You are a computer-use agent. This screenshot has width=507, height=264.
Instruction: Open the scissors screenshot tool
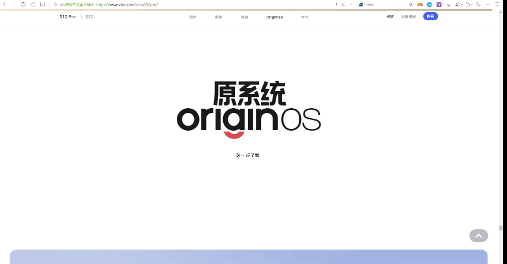[x=457, y=4]
